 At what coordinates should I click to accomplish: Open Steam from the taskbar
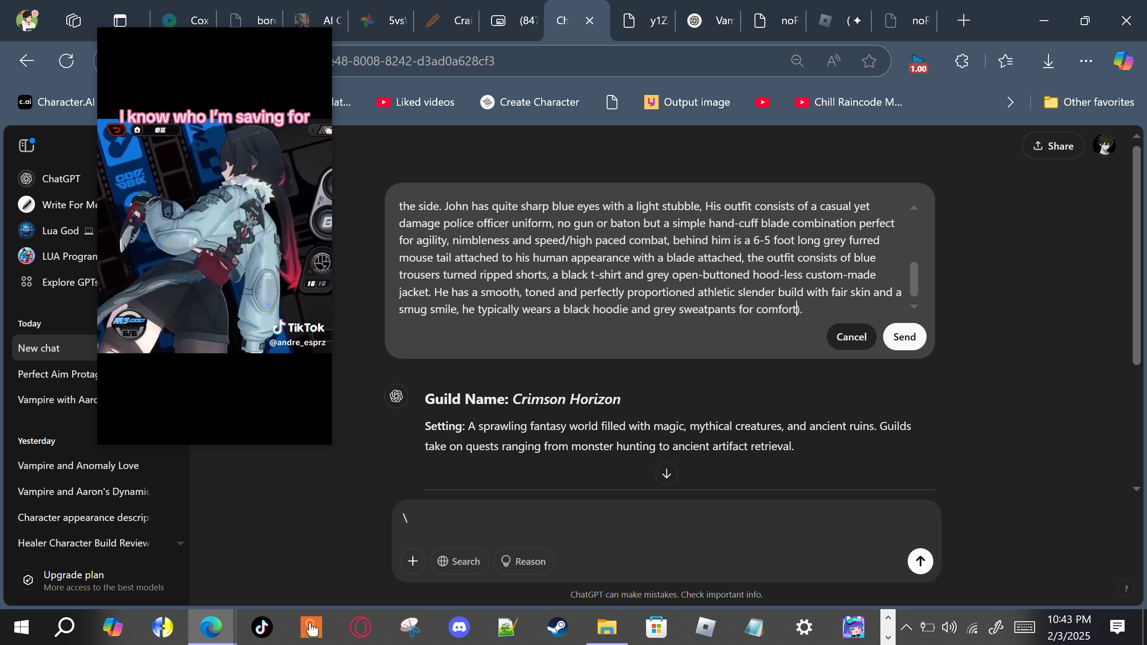[x=557, y=627]
